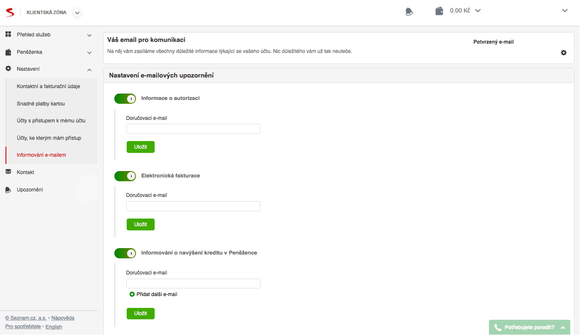Viewport: 580px width, 335px height.
Task: Click the green plus icon to add e-mail
Action: point(132,294)
